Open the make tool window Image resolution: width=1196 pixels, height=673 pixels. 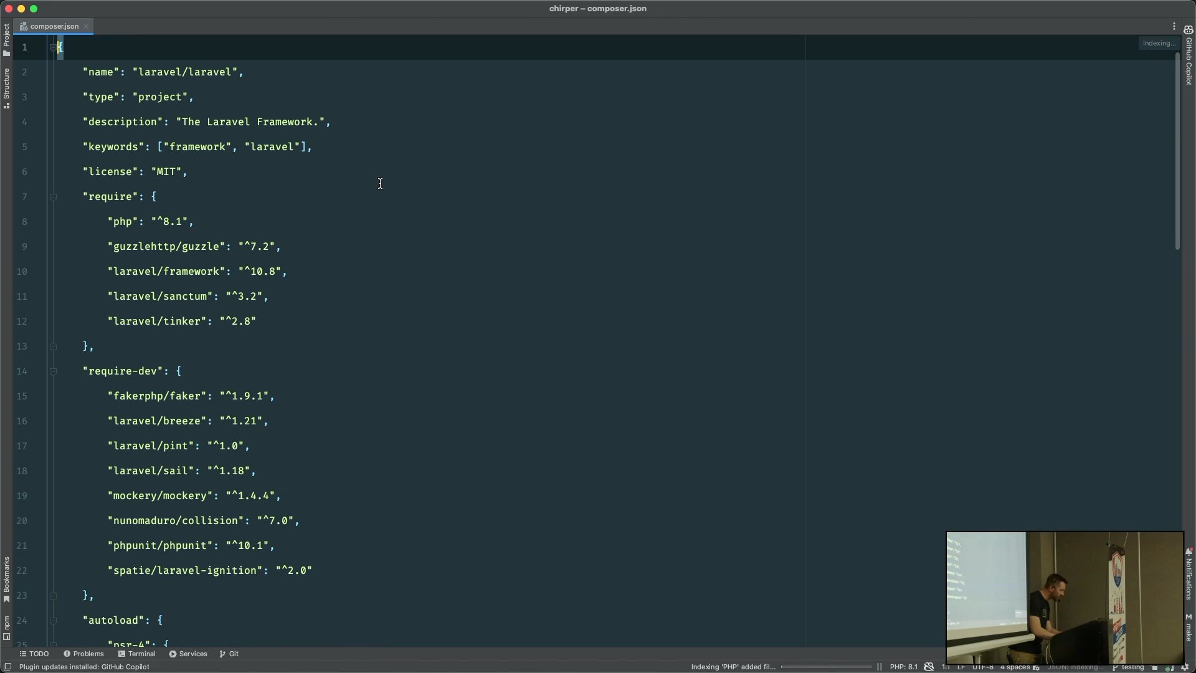point(1189,627)
